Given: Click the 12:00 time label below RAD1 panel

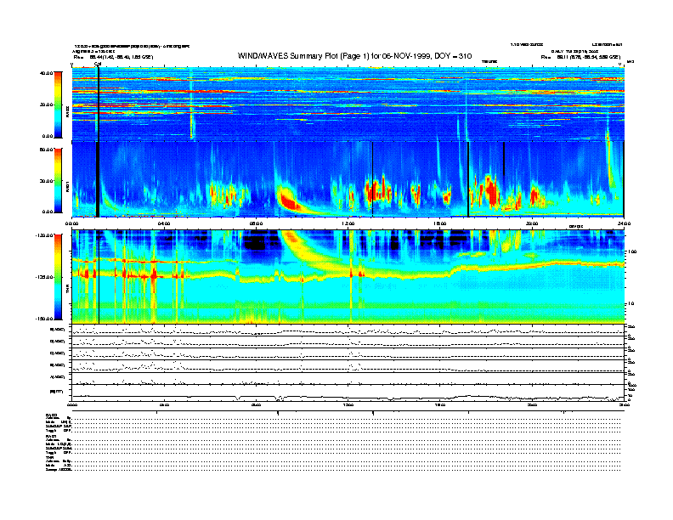Looking at the screenshot, I should (x=348, y=223).
